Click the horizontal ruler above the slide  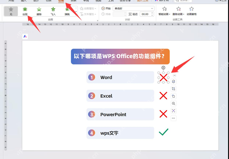point(120,24)
